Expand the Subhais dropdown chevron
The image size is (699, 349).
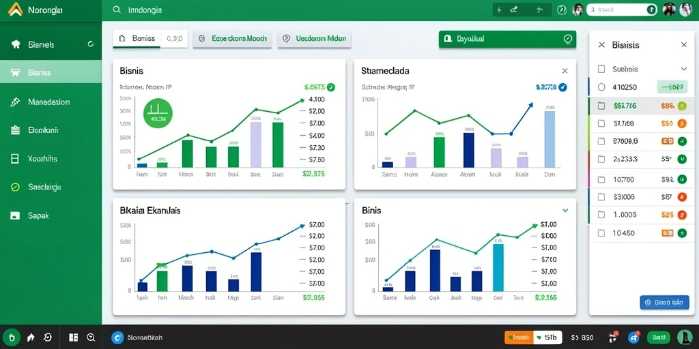[x=684, y=69]
